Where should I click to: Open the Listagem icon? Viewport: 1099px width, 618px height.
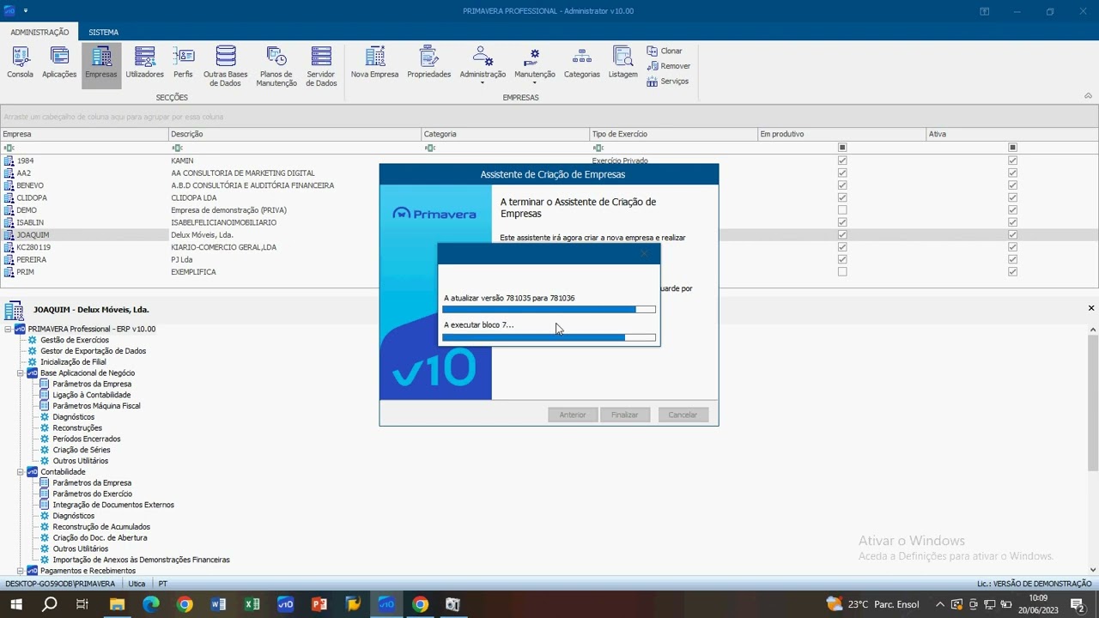tap(622, 64)
